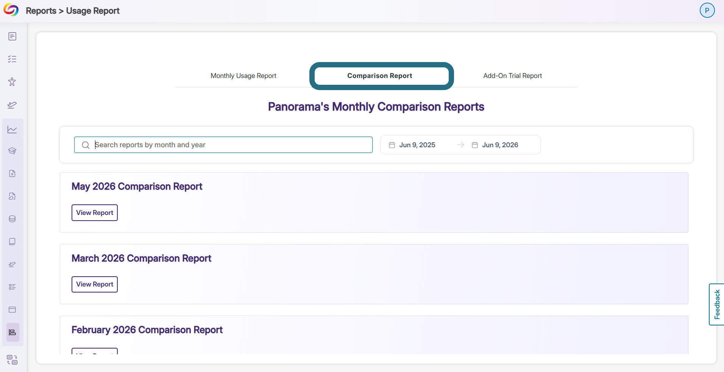Click the calendar icon beside Jun 9, 2025
This screenshot has height=372, width=724.
click(392, 145)
